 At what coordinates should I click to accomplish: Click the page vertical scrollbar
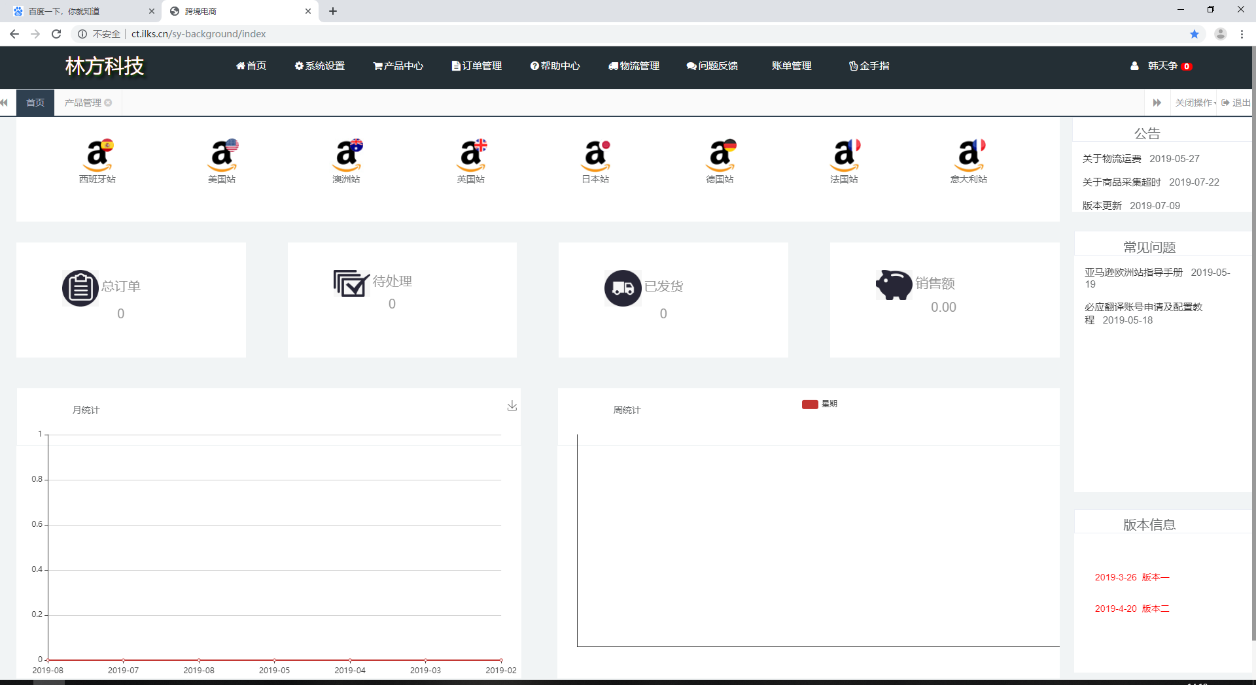tap(1253, 344)
